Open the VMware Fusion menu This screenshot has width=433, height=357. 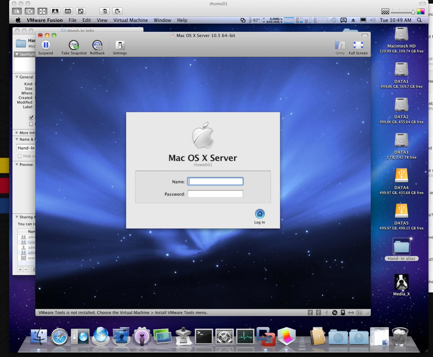[45, 20]
